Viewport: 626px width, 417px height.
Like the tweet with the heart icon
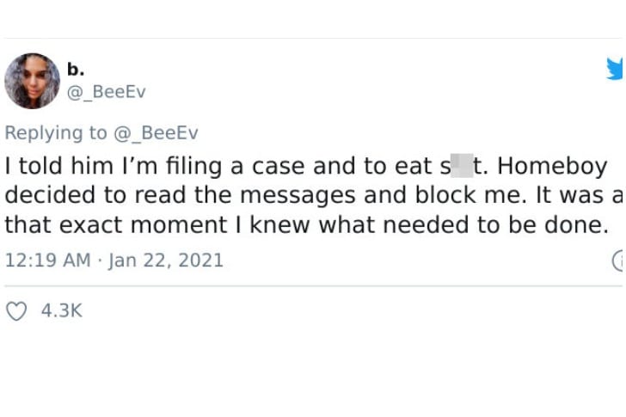coord(16,311)
